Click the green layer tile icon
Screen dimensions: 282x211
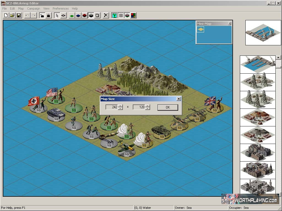click(x=72, y=15)
